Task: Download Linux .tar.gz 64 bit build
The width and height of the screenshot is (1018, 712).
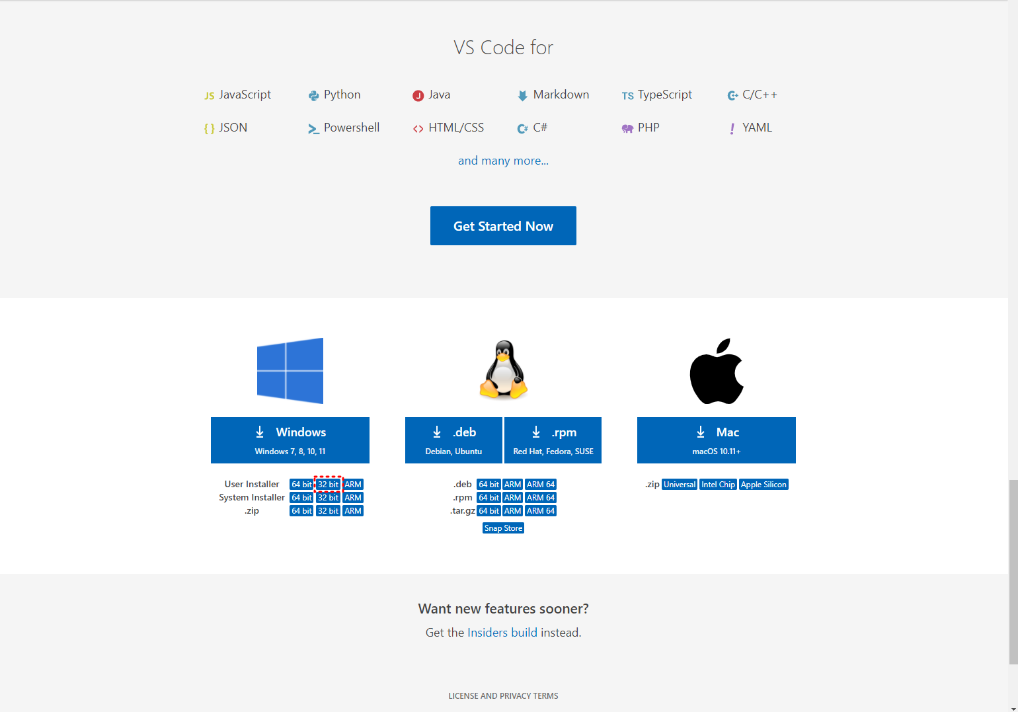Action: point(489,511)
